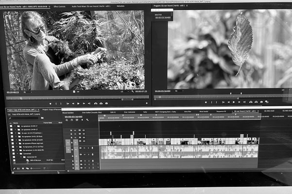Viewport: 292px width, 194px height.
Task: Open the 'Intro film' timeline tab
Action: (x=188, y=112)
